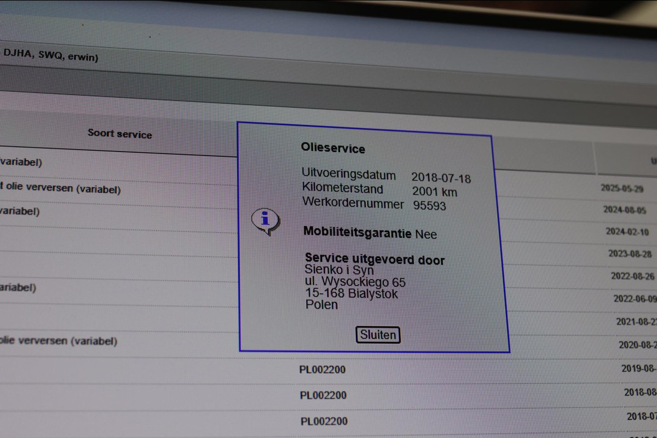Click PL002200 in the 2018-07 row
The image size is (657, 438).
coord(324,420)
